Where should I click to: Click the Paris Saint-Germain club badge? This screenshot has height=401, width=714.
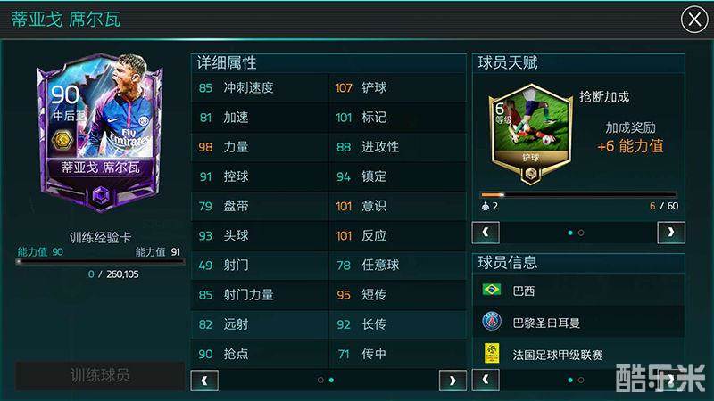tap(492, 321)
